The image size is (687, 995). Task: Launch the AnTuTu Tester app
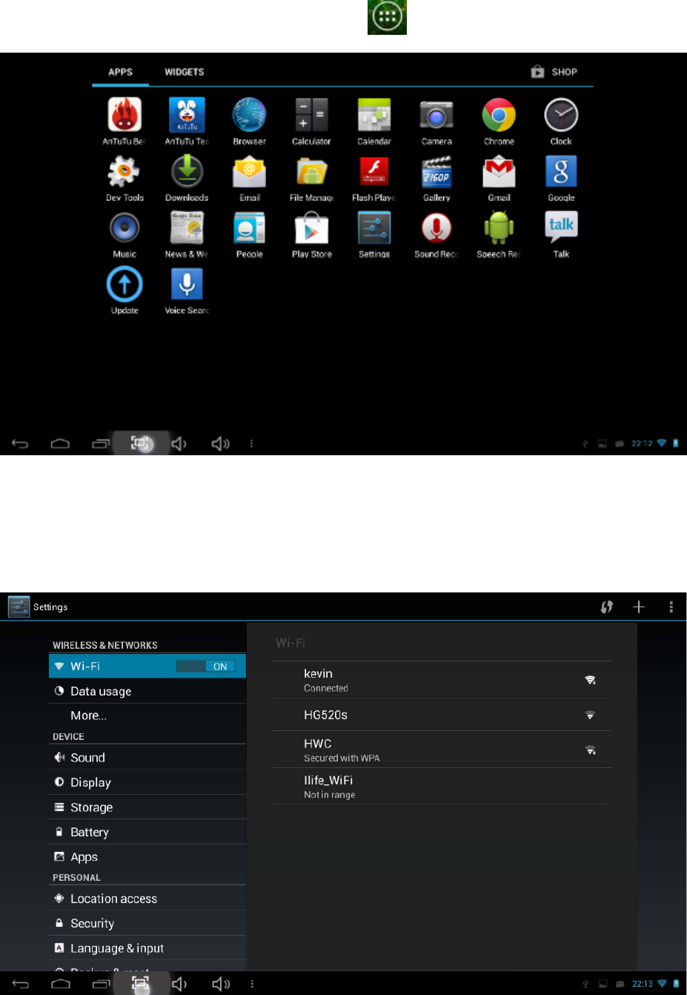187,121
